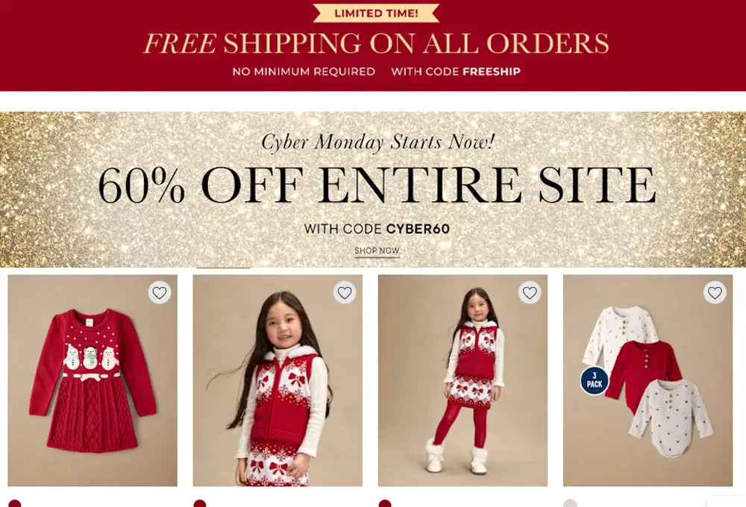This screenshot has height=507, width=746.
Task: Save the red tights outfit via heart
Action: point(530,292)
